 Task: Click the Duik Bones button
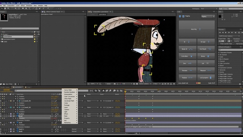click(x=206, y=56)
